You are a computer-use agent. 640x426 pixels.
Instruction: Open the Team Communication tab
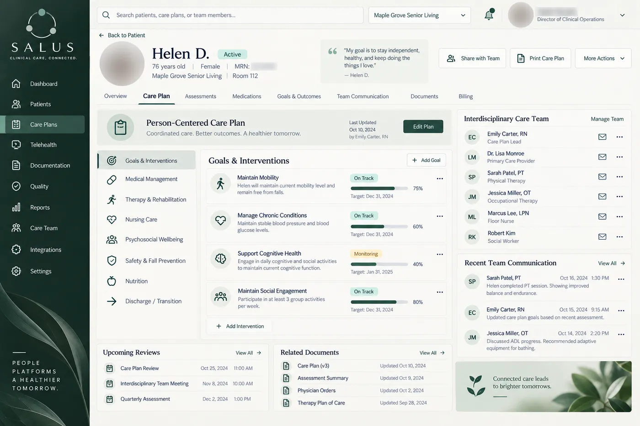click(x=363, y=96)
